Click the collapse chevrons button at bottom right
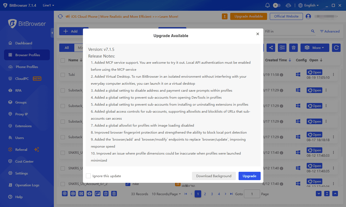The image size is (346, 207). [x=327, y=194]
